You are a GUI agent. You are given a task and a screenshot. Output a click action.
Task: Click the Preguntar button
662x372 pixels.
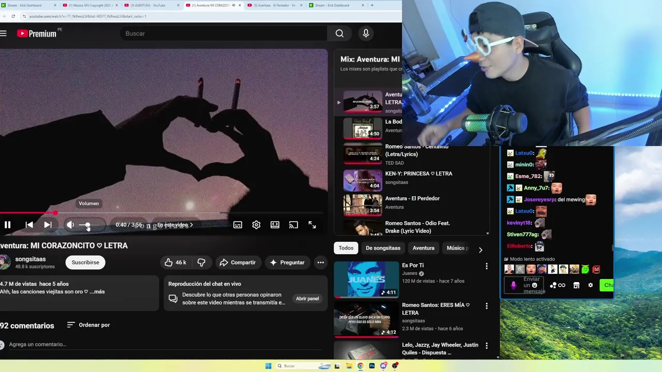(287, 262)
